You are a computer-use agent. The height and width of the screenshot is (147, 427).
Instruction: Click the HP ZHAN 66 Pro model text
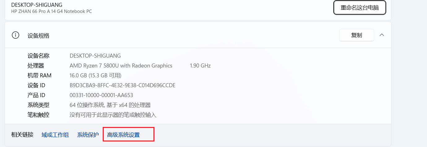tap(51, 11)
